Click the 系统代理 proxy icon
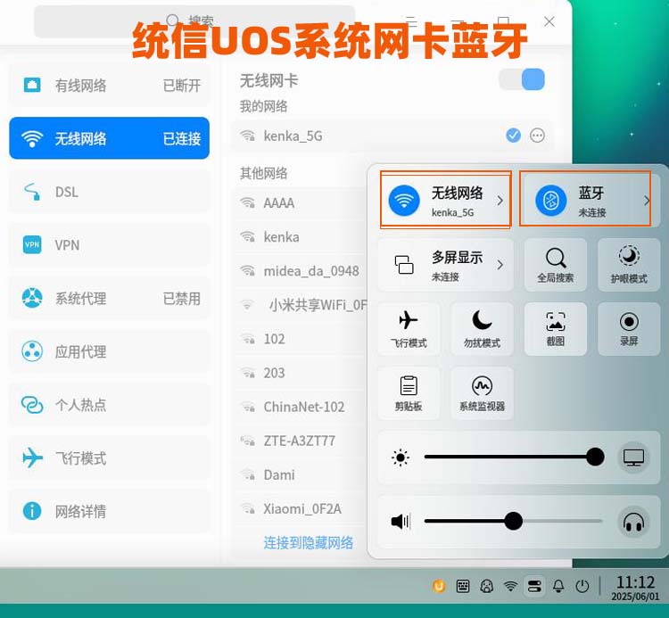The height and width of the screenshot is (618, 669). (x=32, y=298)
